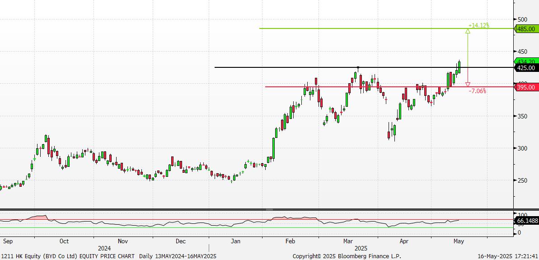Click the green RSI oversold line
Viewport: 539px width, 260px height.
coord(257,227)
